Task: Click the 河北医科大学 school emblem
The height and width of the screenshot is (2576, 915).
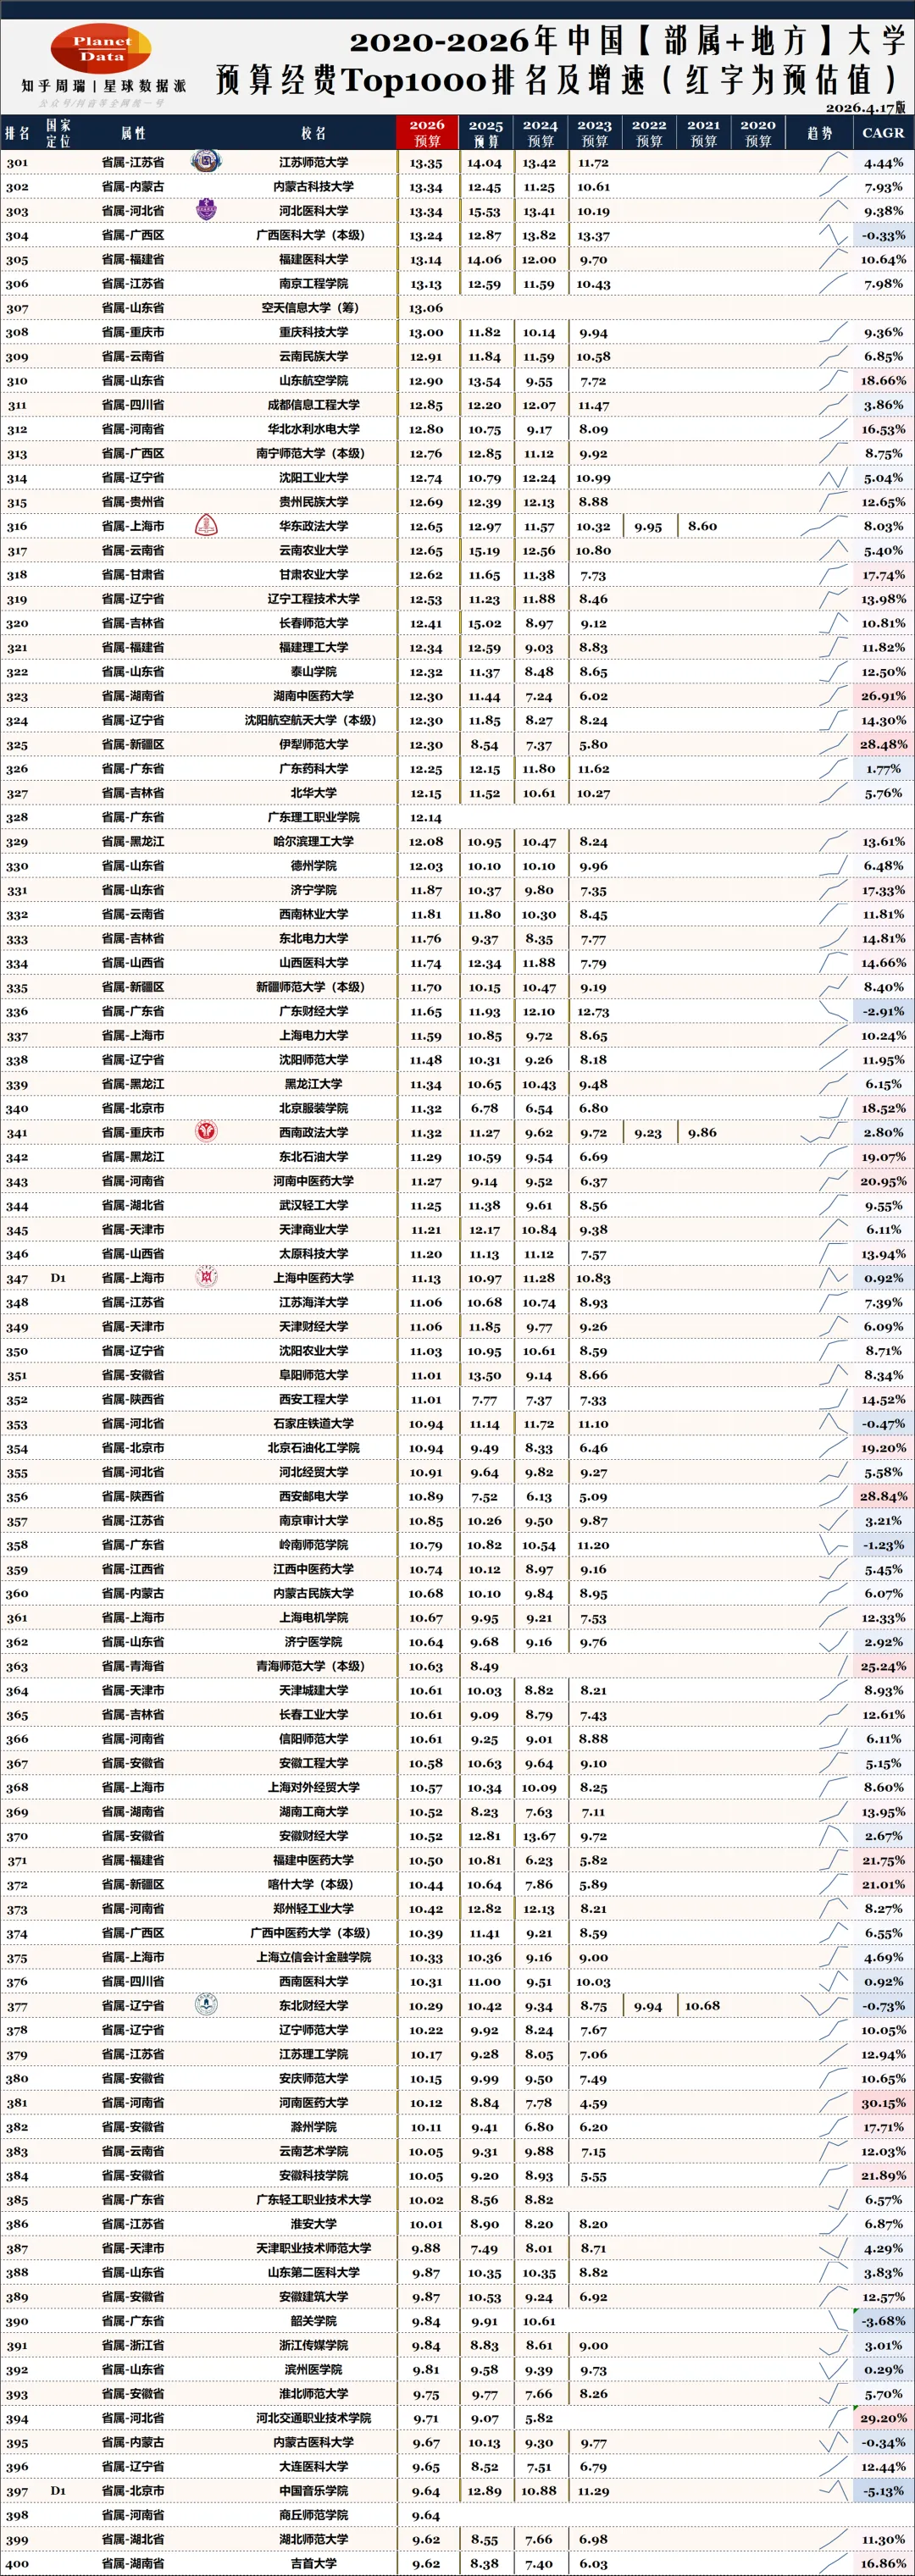Action: pos(206,210)
